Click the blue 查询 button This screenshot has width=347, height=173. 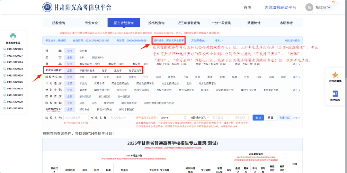258,118
